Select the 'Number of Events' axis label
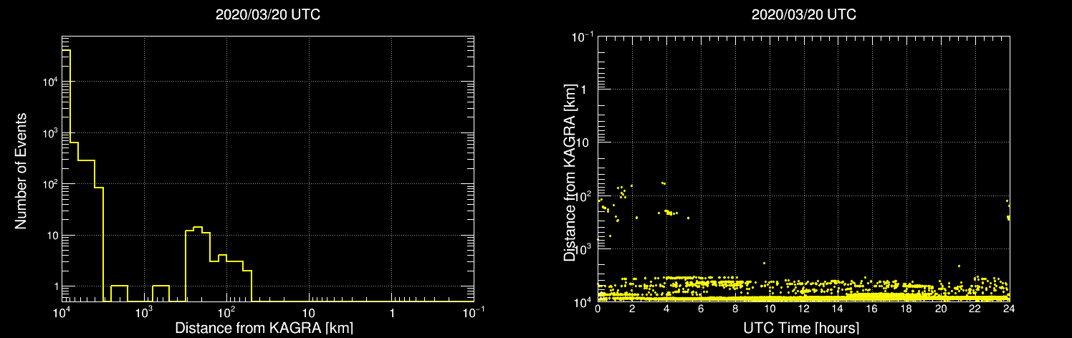The height and width of the screenshot is (338, 1072). coord(21,170)
